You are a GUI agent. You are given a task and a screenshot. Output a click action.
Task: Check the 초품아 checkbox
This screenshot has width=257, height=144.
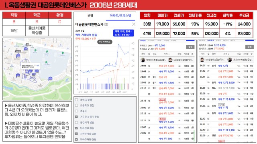(x=76, y=111)
